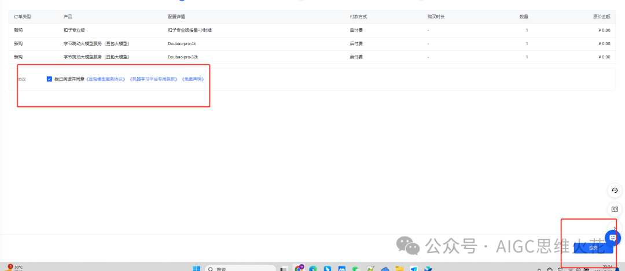
Task: Click ¥ 0.00 in the 扣子专业版 row
Action: coord(604,30)
